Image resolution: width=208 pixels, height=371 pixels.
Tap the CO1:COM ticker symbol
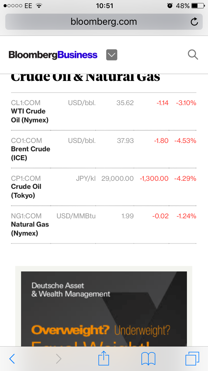tap(26, 141)
